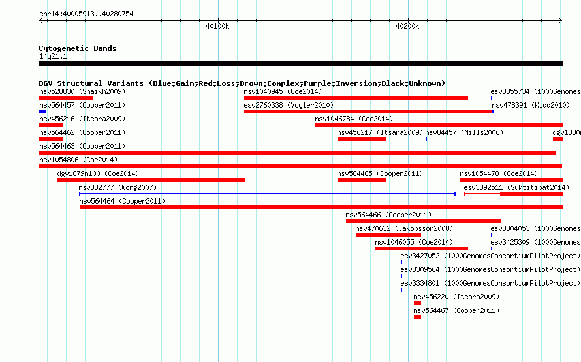
Task: Click the left arrow end of ruler
Action: click(x=40, y=21)
